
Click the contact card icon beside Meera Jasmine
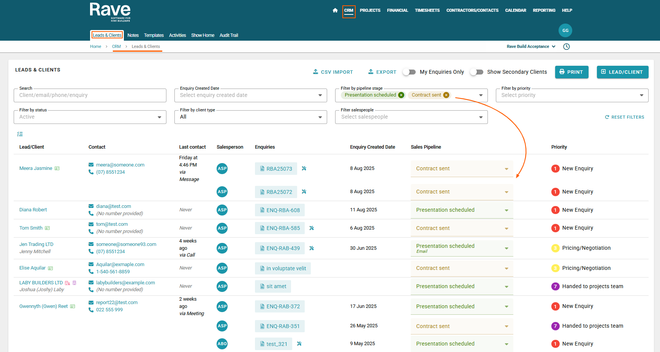tap(57, 168)
